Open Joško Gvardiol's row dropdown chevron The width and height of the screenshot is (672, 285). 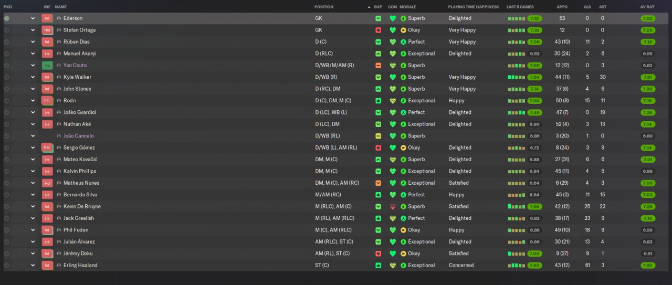[x=33, y=112]
